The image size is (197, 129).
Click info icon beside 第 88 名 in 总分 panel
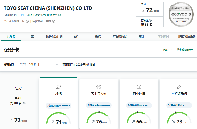pos(25,103)
